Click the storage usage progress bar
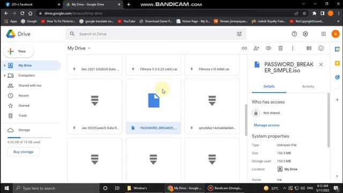Screen dimensions: 343x193 pyautogui.click(x=29, y=137)
